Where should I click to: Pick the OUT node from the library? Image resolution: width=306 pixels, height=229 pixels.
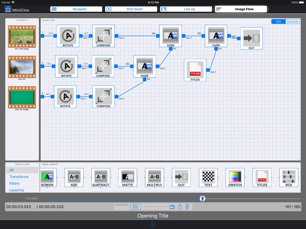(x=181, y=178)
